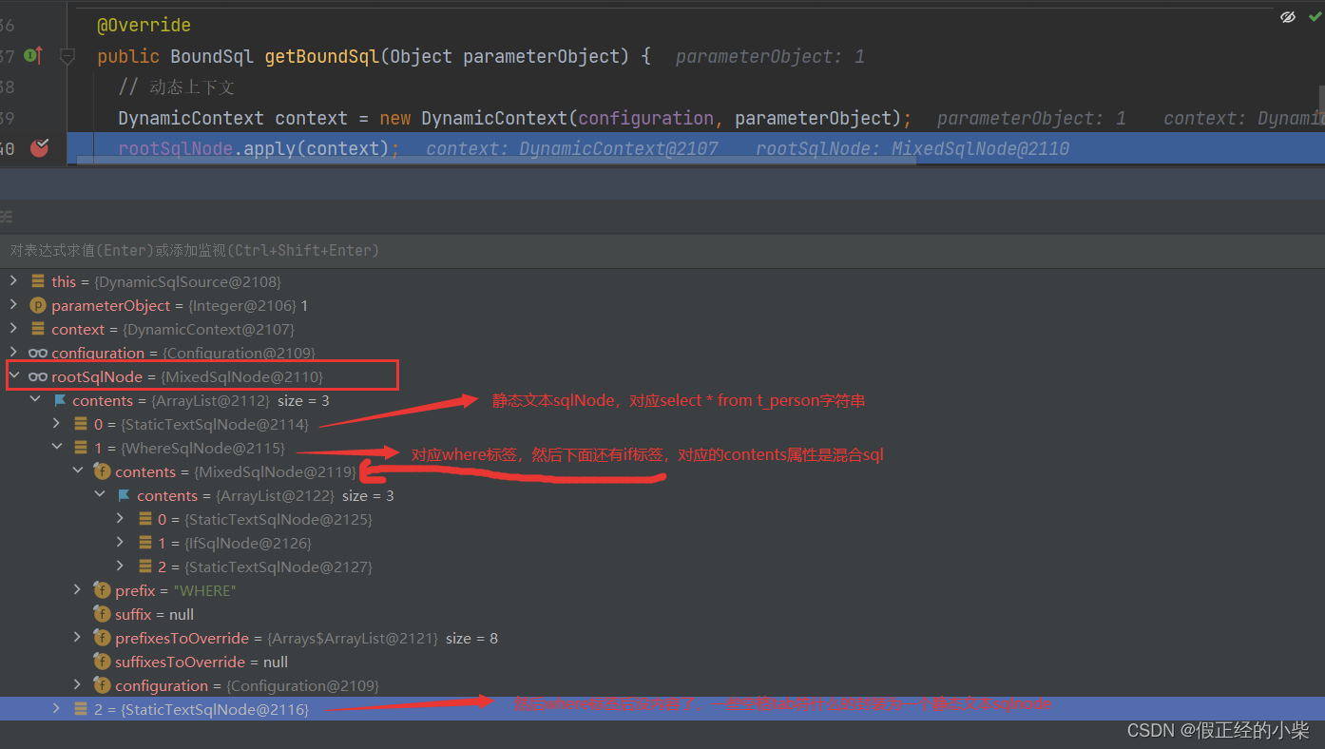This screenshot has width=1325, height=749.
Task: Click the glasses watch icon beside top-level configuration
Action: tap(38, 354)
